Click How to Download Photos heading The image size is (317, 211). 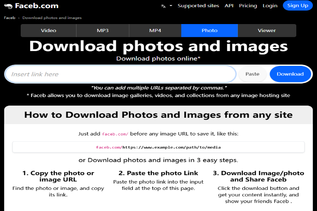(158, 115)
